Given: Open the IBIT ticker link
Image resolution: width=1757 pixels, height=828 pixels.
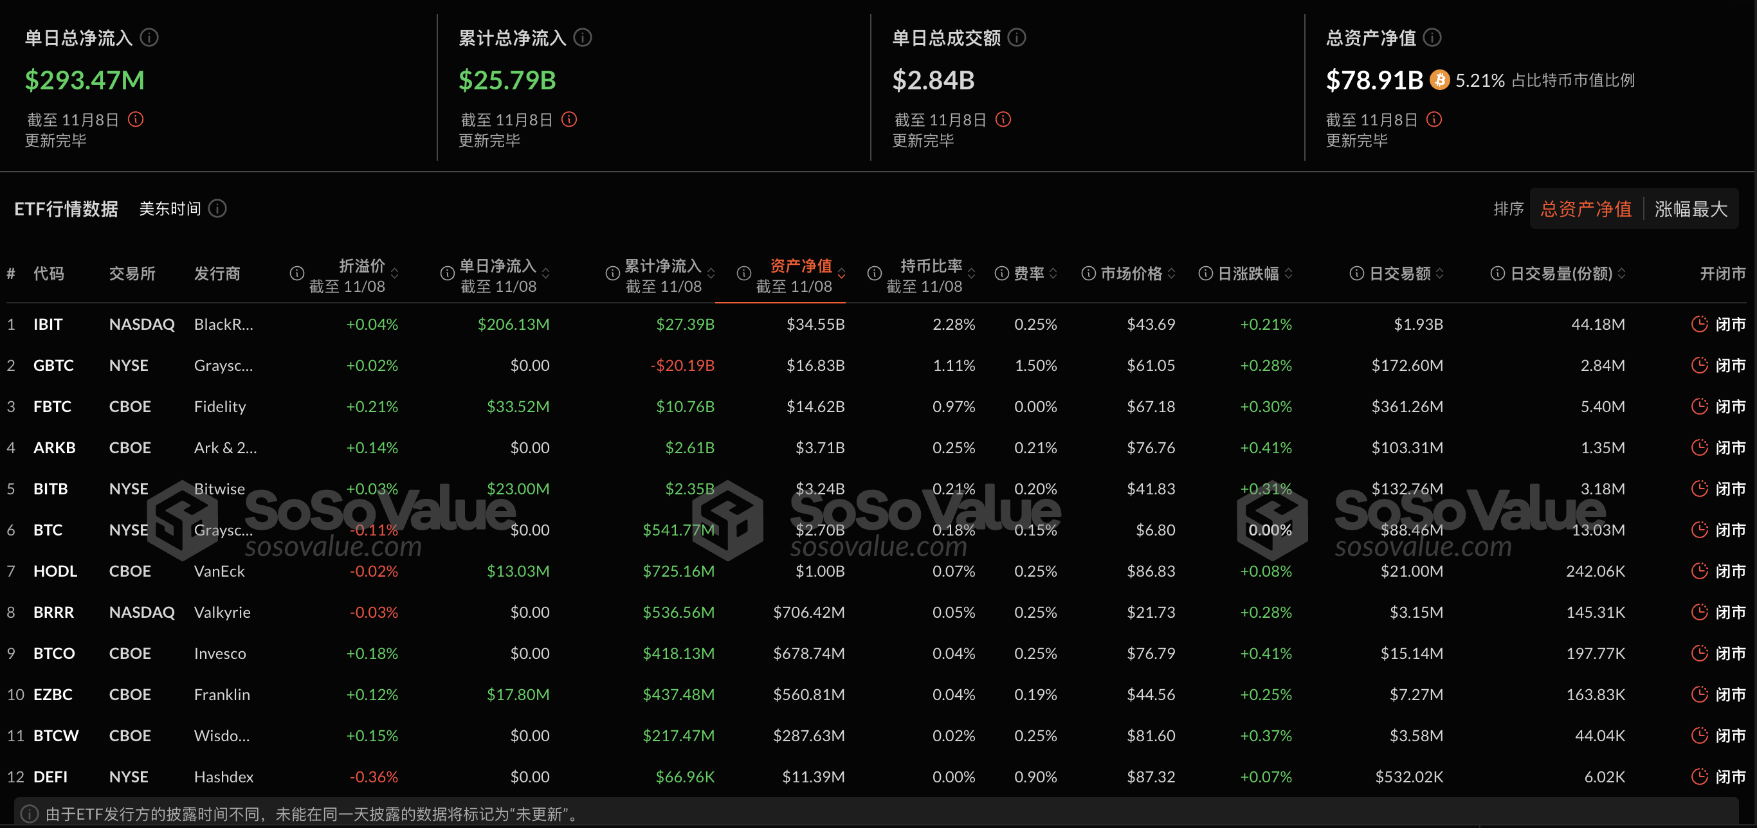Looking at the screenshot, I should click(47, 324).
